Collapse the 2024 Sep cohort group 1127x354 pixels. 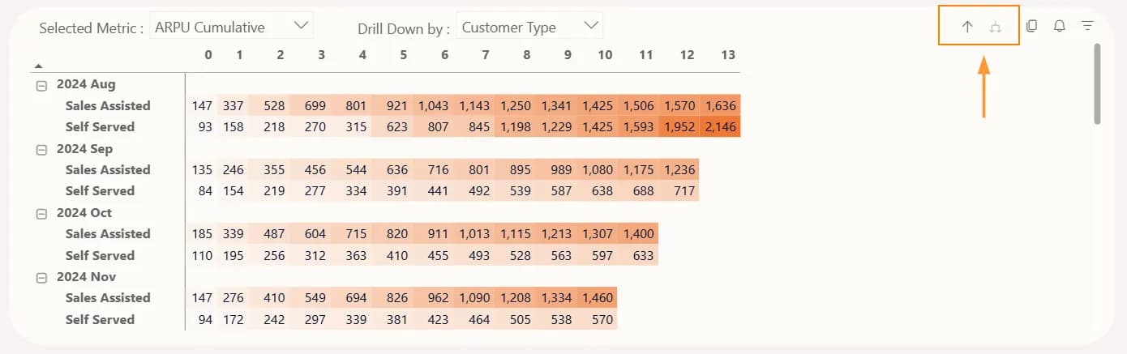tap(41, 149)
